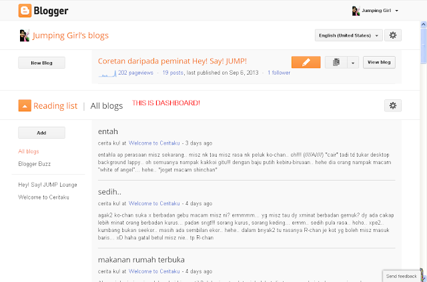Open the post titled entah
Screen dimensions: 427x282
point(108,131)
